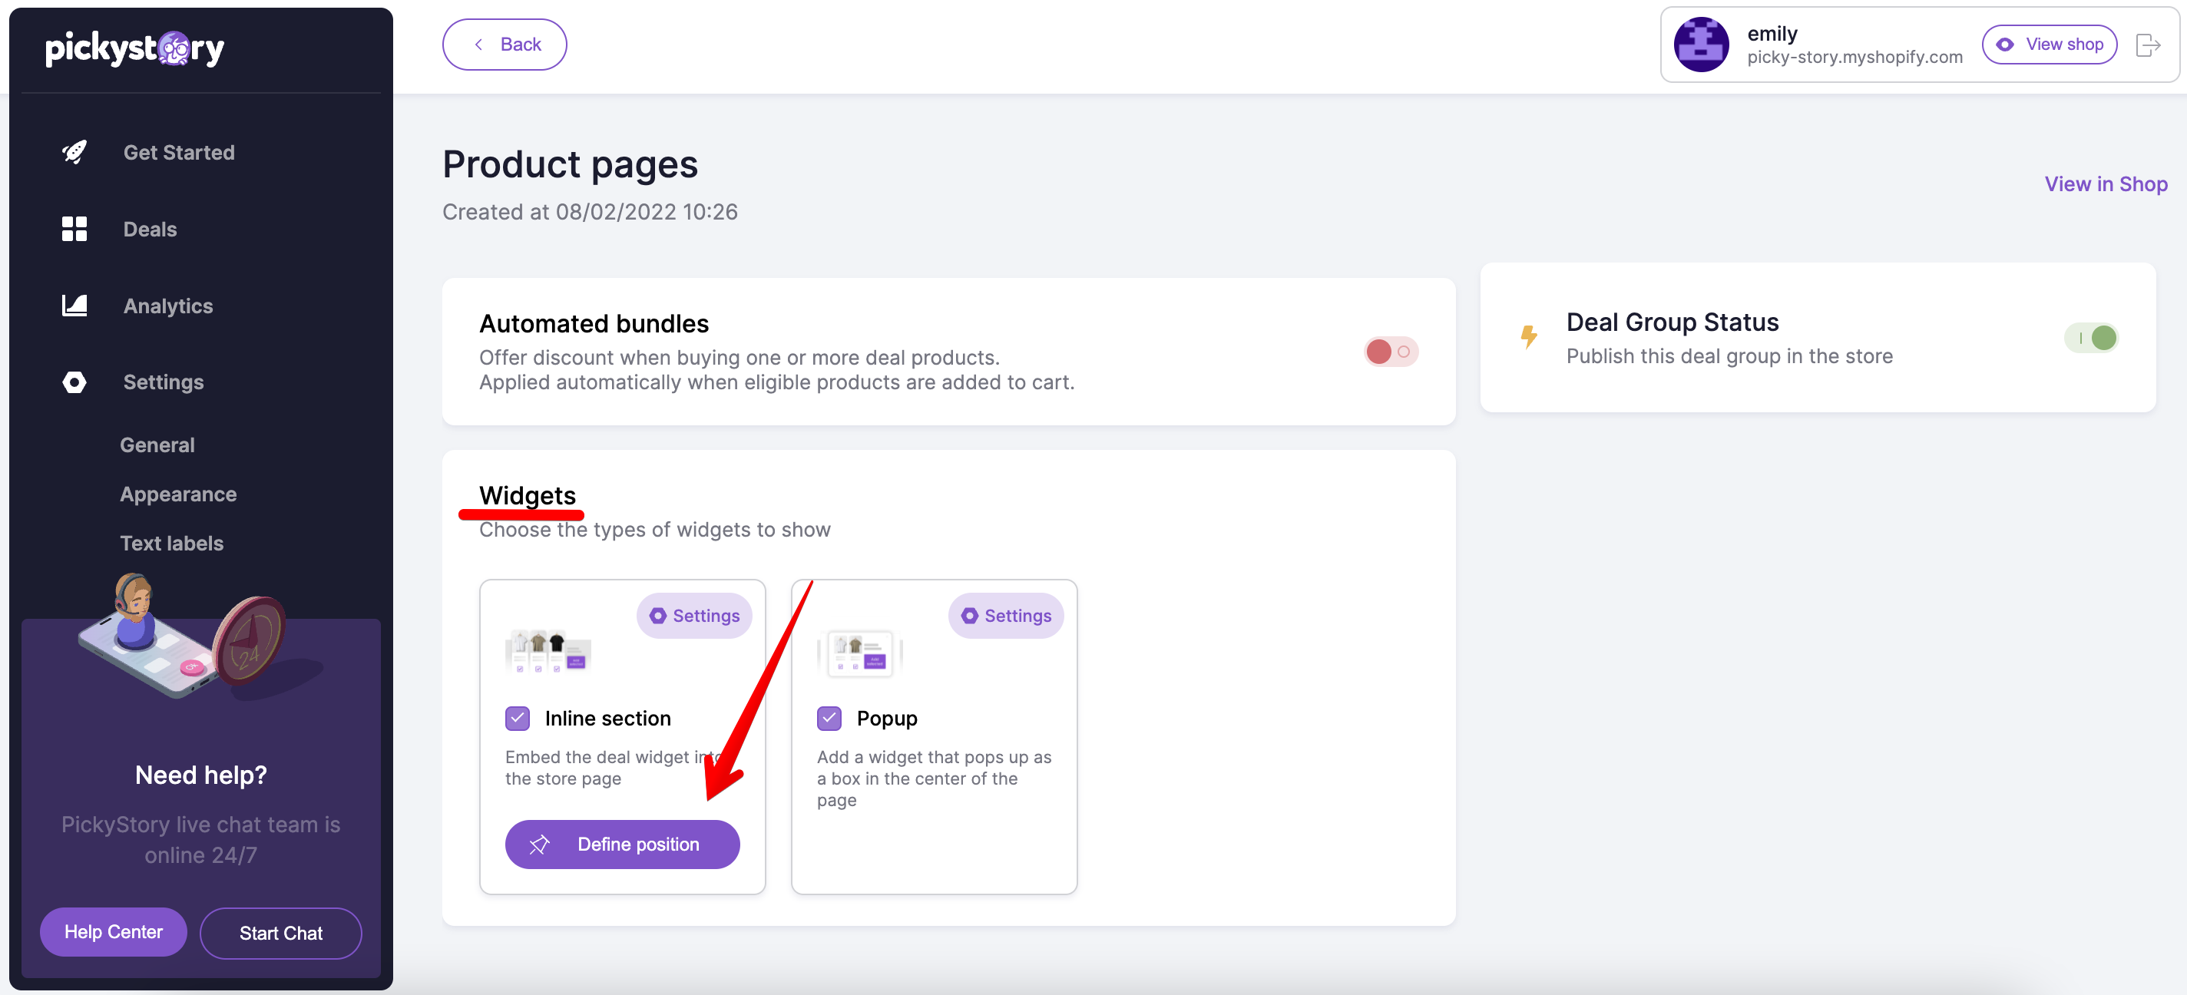Open Get Started menu item
Screen dimensions: 2187x995
click(x=179, y=152)
